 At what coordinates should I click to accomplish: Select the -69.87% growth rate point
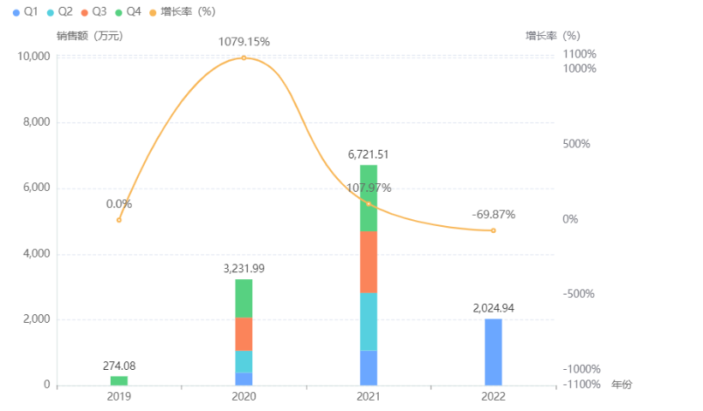pos(493,230)
